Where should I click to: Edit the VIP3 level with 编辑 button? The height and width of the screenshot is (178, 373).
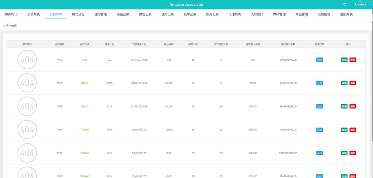click(x=344, y=130)
